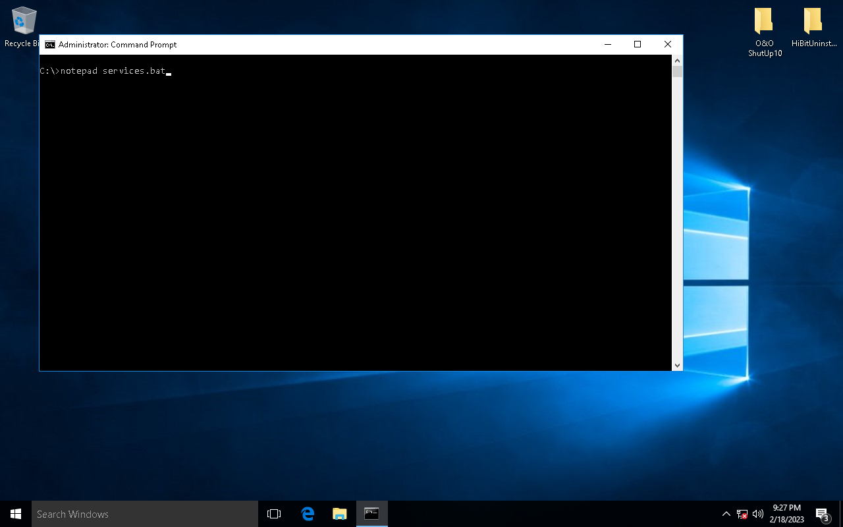Close the Command Prompt window

click(668, 45)
